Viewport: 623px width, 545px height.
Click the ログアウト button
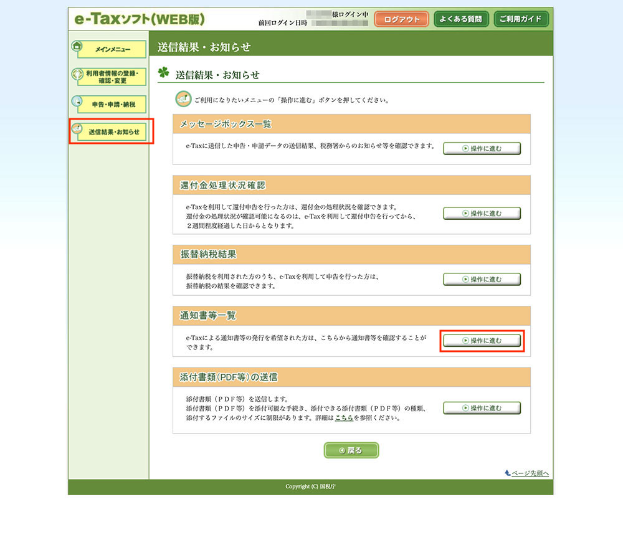[401, 19]
